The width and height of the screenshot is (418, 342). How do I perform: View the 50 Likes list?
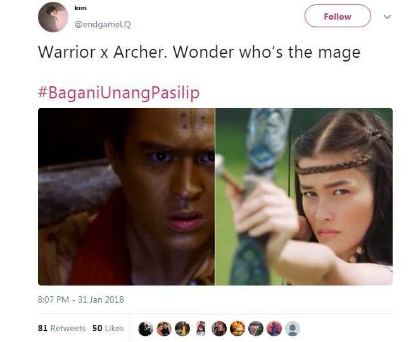point(108,328)
